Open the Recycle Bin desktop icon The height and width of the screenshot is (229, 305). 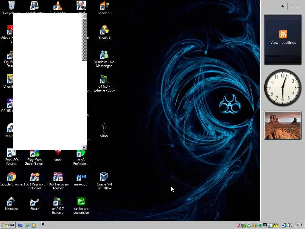[12, 7]
